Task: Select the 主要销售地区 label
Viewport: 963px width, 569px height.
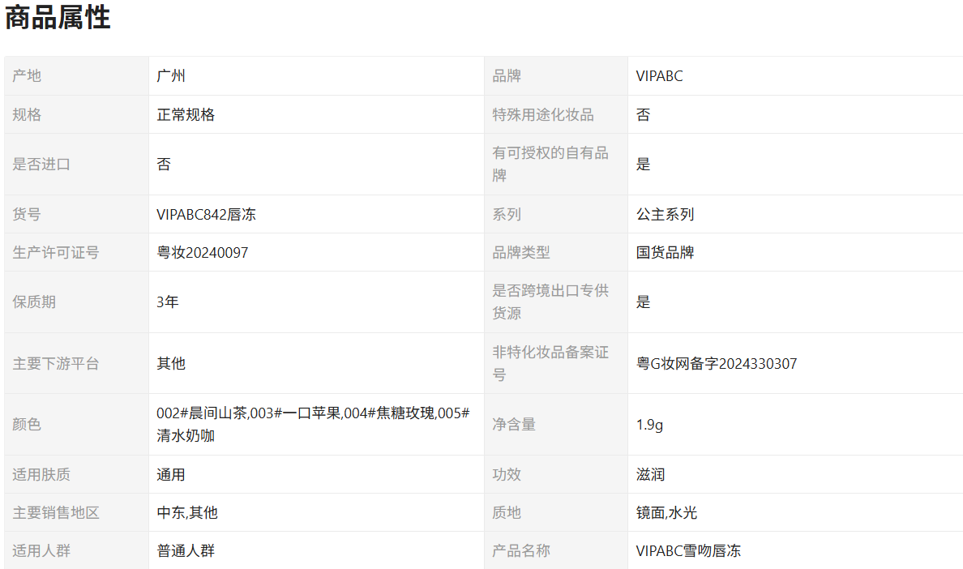Action: 56,512
